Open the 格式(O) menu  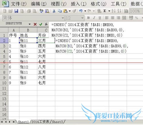point(99,4)
